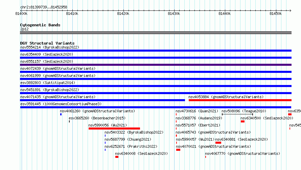Image resolution: width=301 pixels, height=170 pixels.
Task: Open the nsv4072439 gnomAD variant label
Action: [x=58, y=68]
